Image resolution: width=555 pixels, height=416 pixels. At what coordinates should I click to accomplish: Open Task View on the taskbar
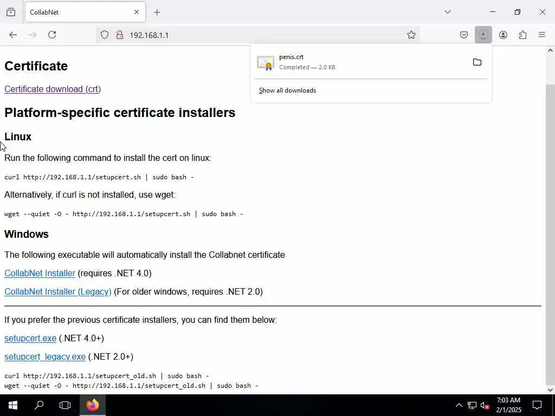[65, 405]
